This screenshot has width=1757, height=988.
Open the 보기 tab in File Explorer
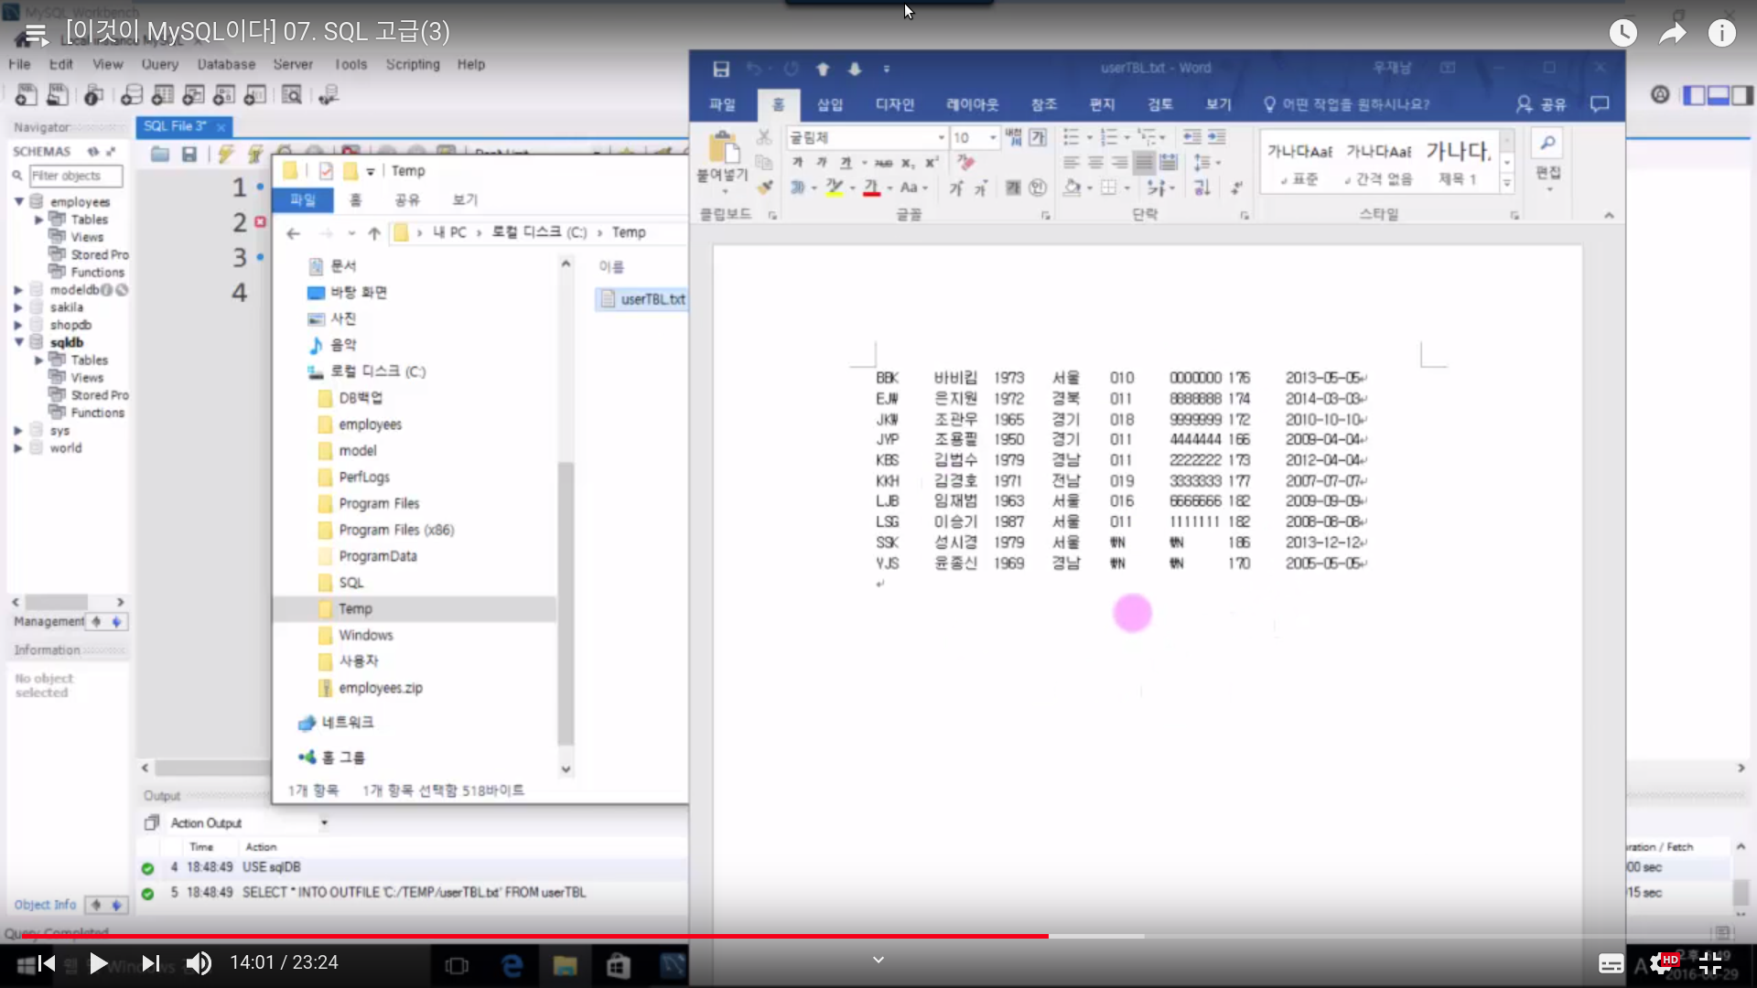pyautogui.click(x=465, y=199)
